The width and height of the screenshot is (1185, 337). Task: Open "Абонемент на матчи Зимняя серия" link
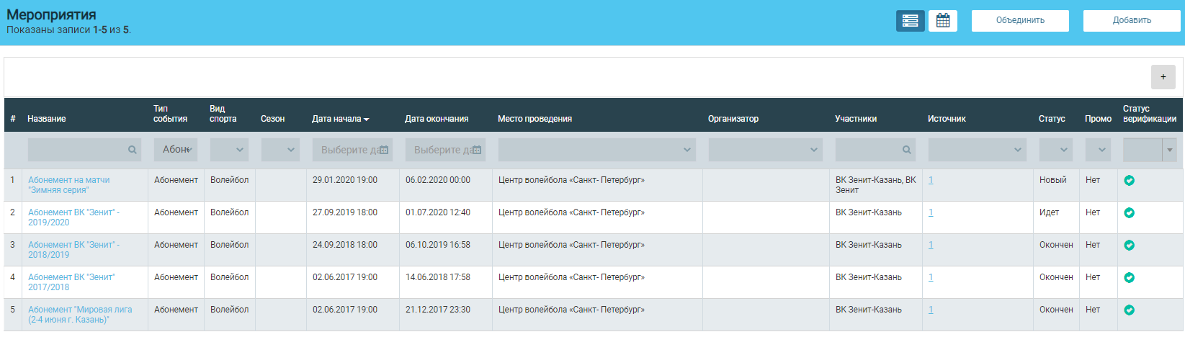(x=69, y=185)
